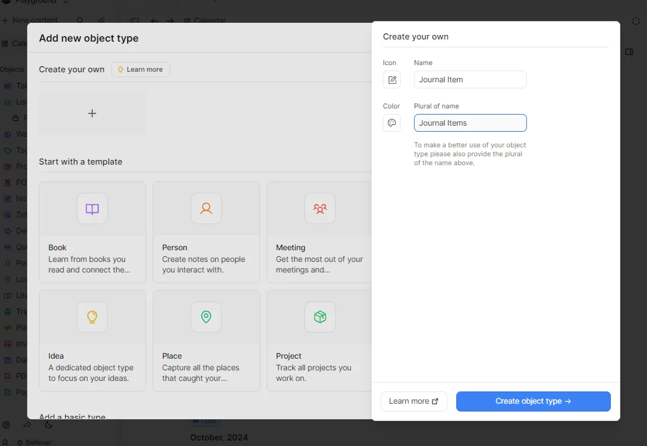Select the green map pin icon
The width and height of the screenshot is (647, 446).
click(206, 317)
